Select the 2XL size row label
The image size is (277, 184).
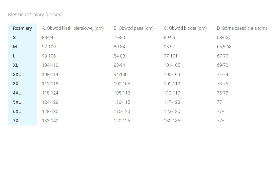[17, 74]
